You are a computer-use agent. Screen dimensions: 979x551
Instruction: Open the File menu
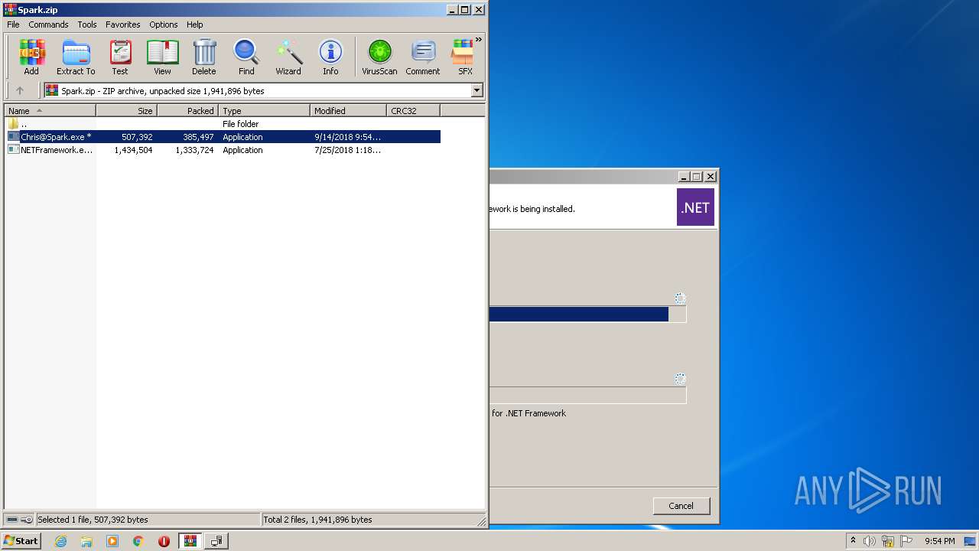13,24
